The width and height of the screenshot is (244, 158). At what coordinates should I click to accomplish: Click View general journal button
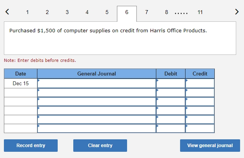pos(210,146)
